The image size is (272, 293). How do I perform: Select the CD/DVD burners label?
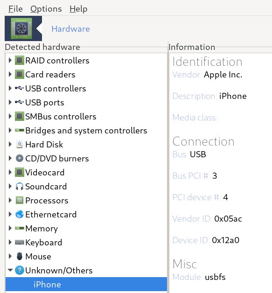coord(57,159)
